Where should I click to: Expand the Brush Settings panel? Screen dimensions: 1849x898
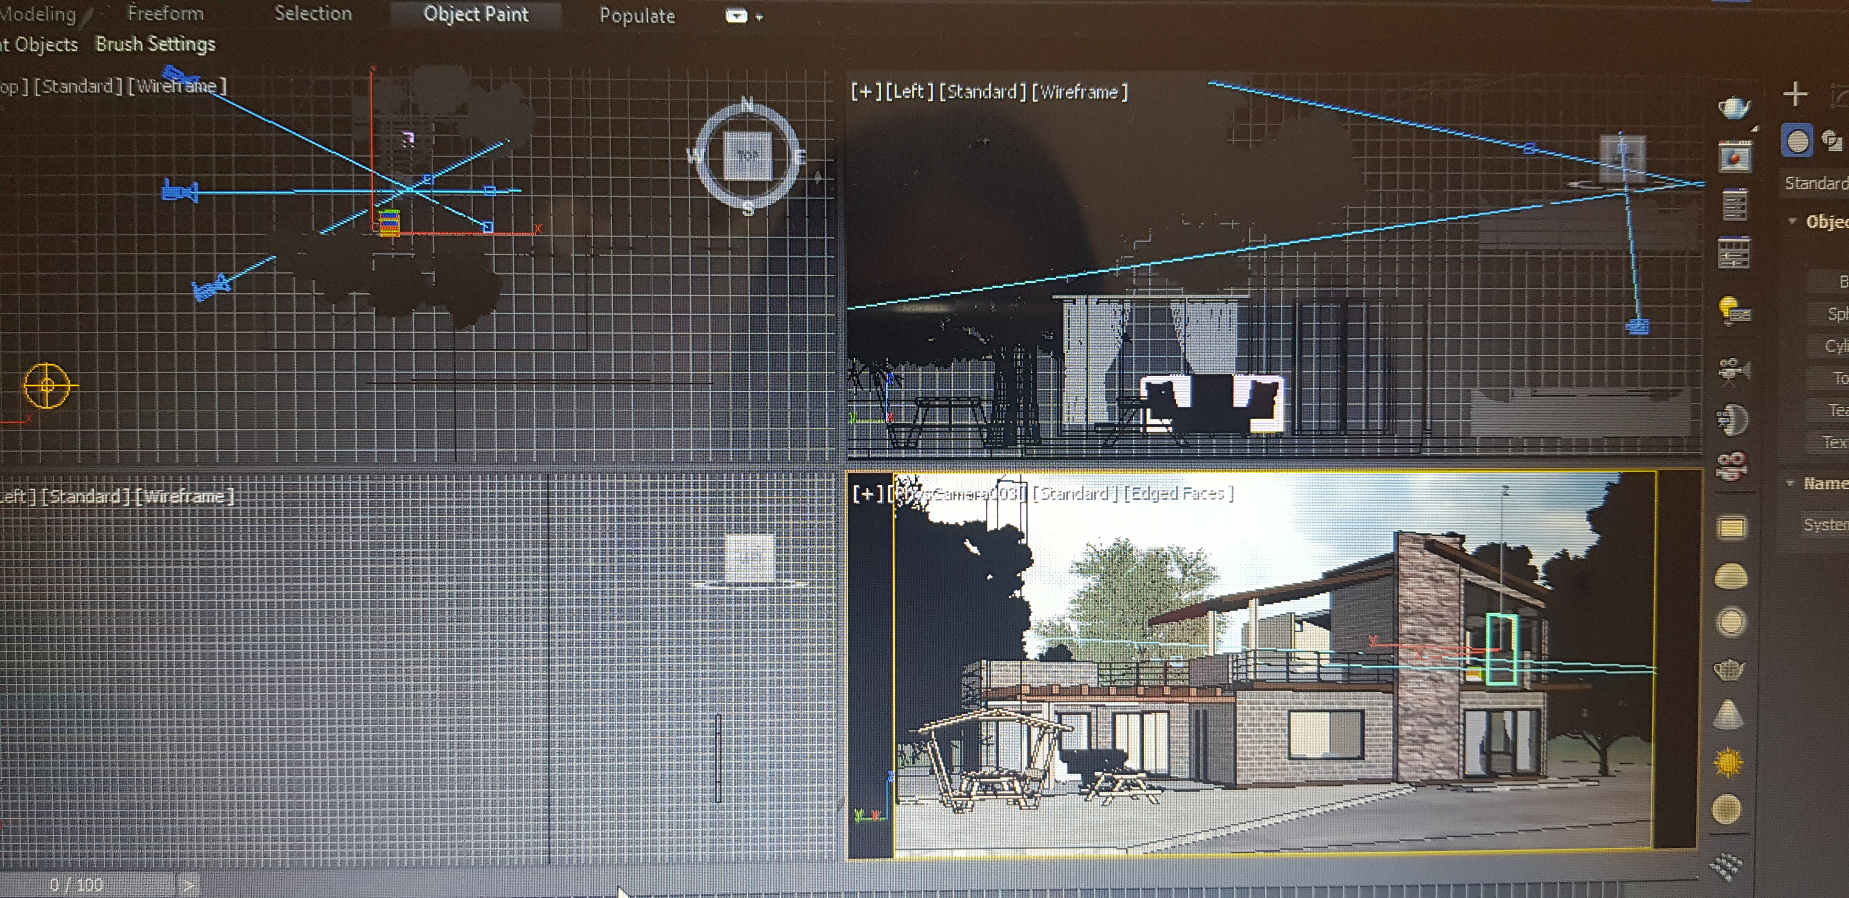pos(156,44)
